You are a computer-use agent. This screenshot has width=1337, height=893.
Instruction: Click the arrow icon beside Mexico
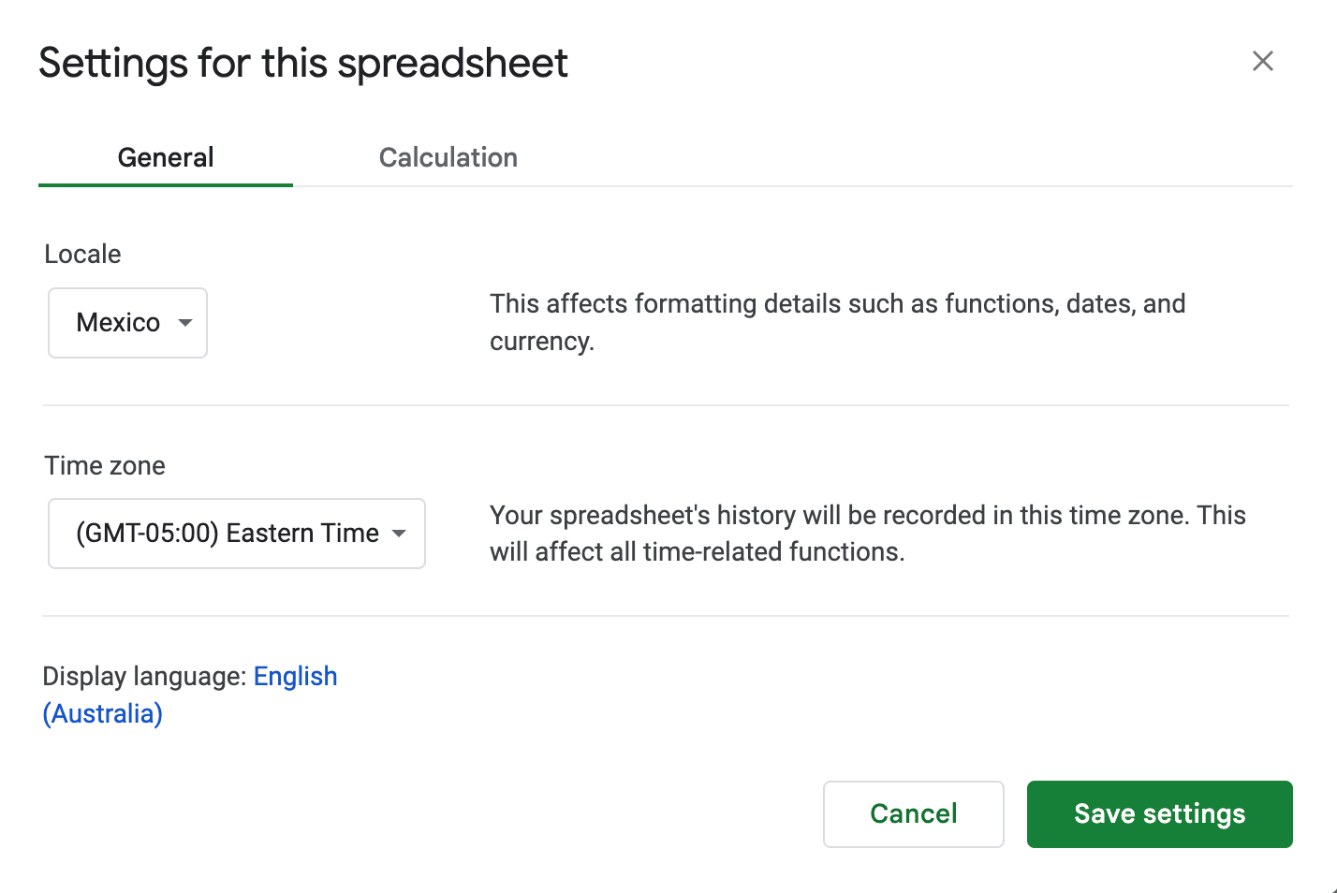click(185, 323)
